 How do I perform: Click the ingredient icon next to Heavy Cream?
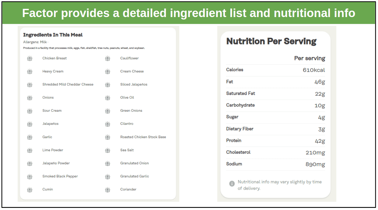point(30,72)
